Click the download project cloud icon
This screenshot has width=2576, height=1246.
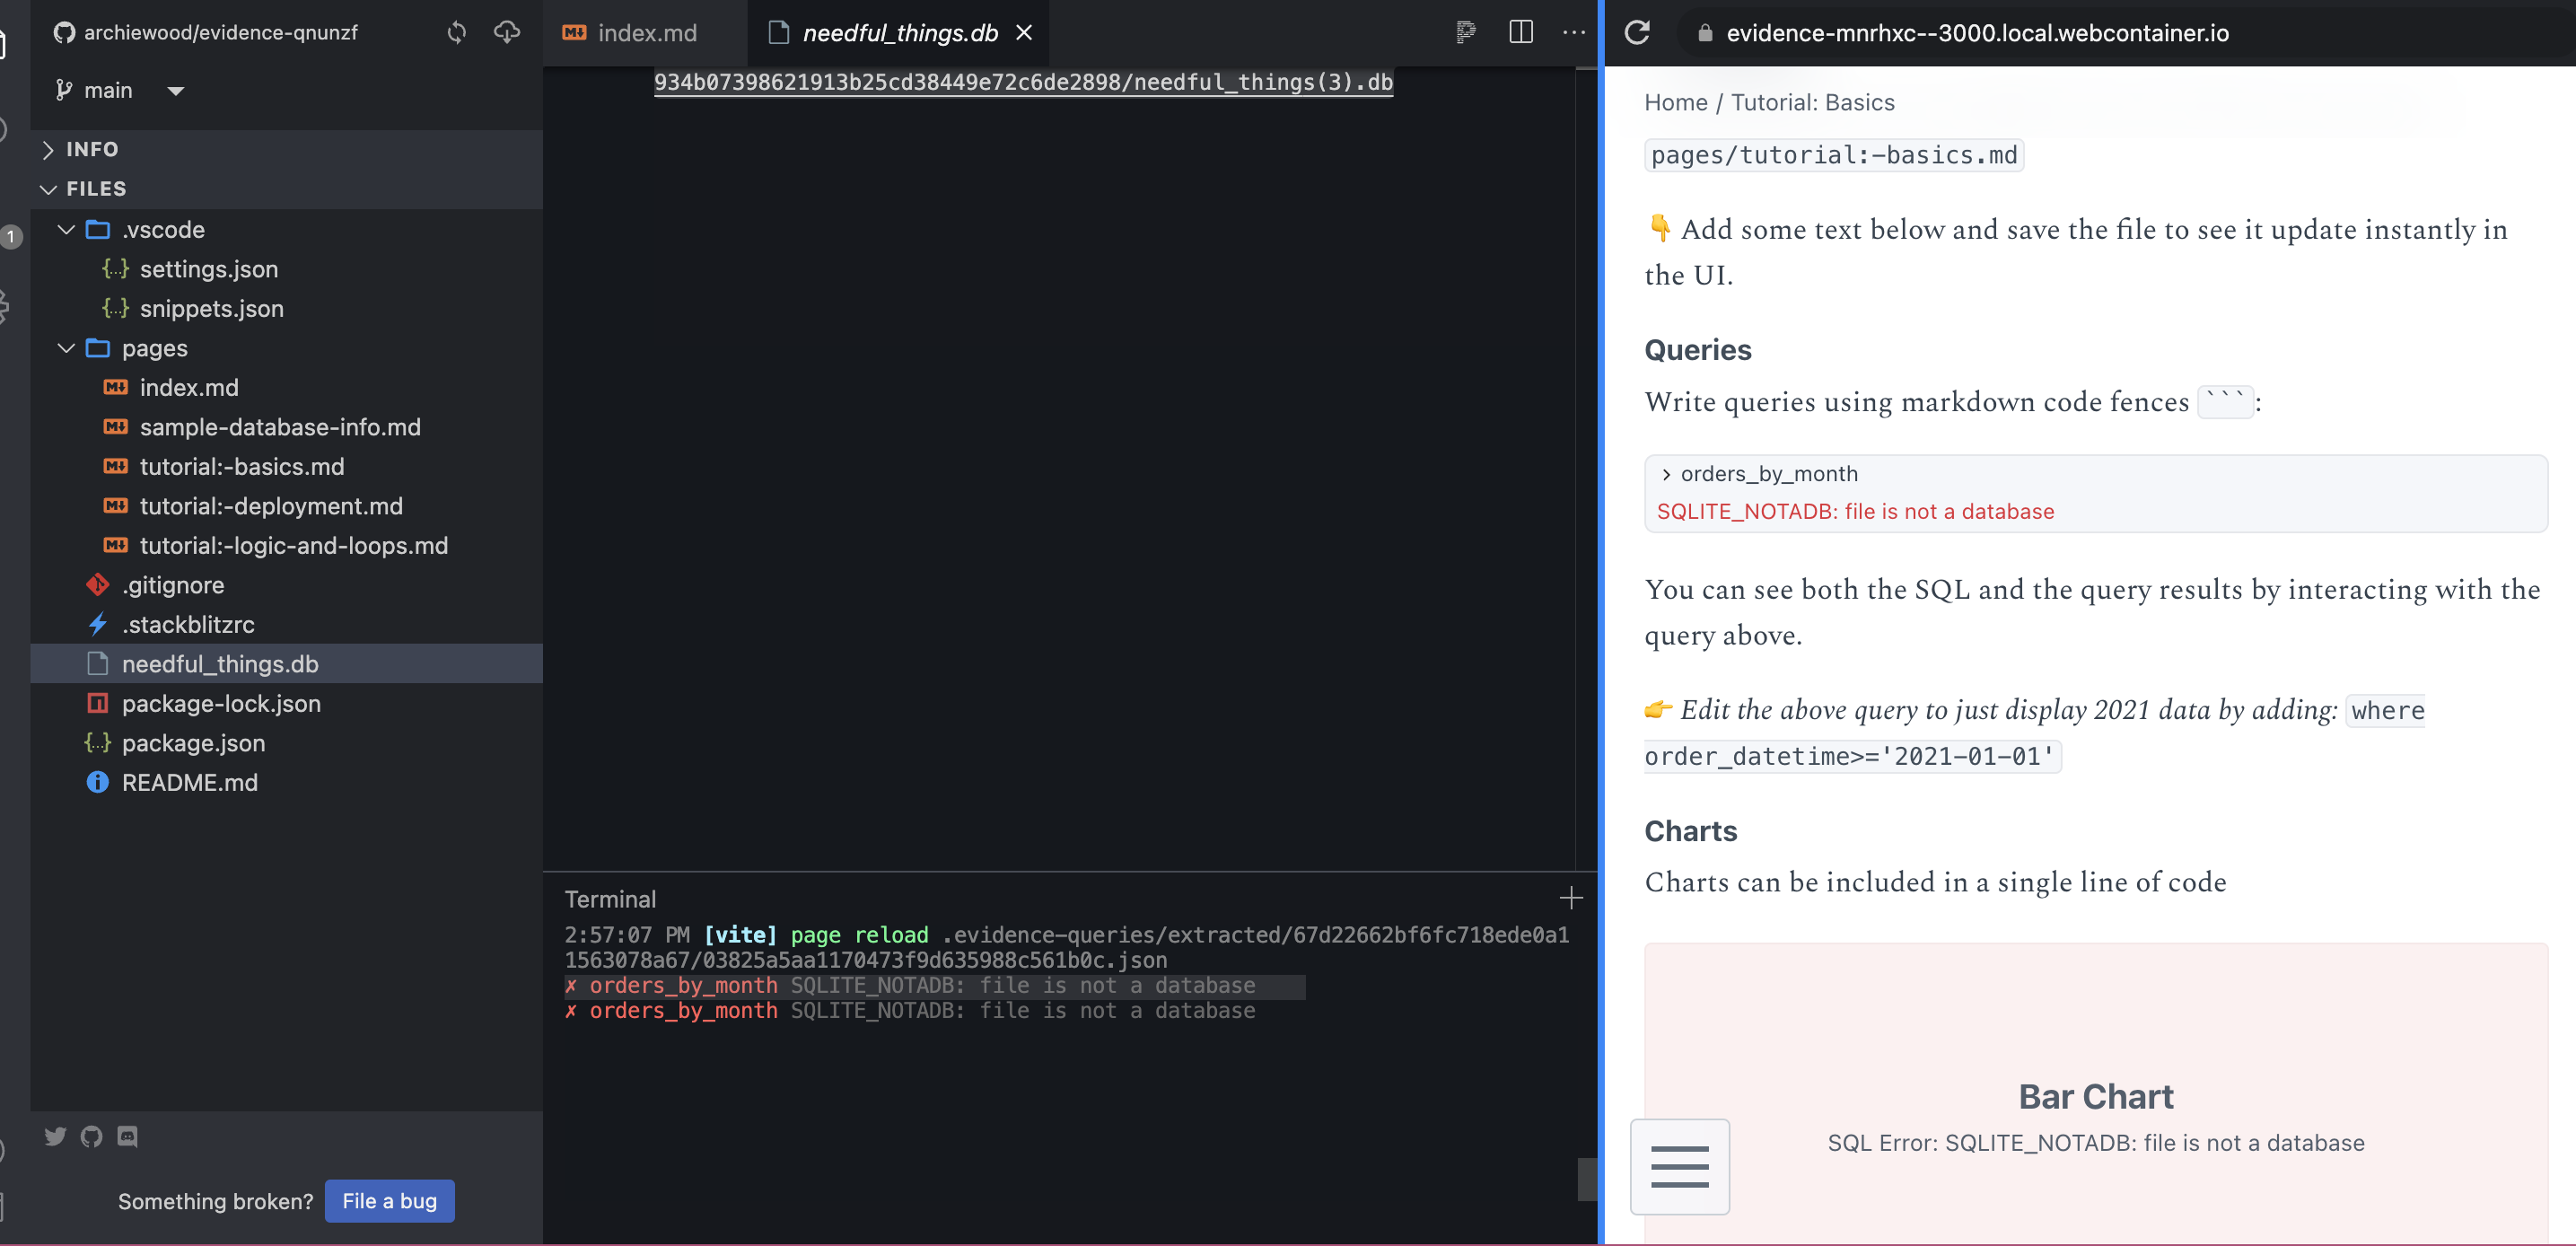[507, 32]
